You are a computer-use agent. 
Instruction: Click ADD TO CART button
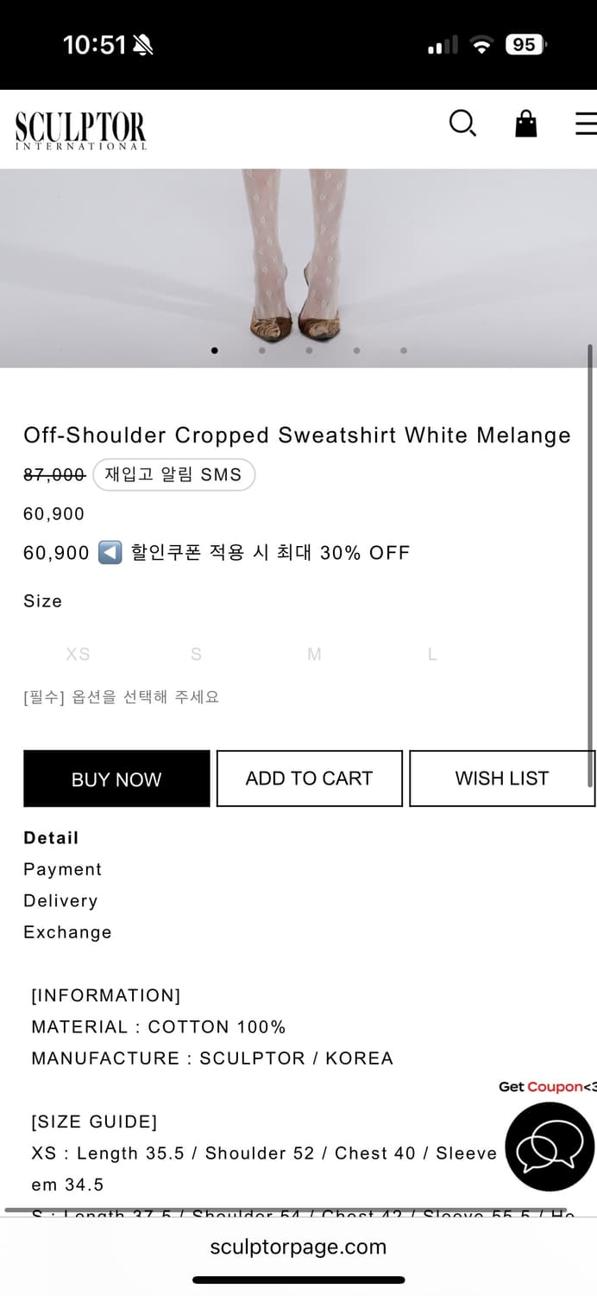[309, 778]
